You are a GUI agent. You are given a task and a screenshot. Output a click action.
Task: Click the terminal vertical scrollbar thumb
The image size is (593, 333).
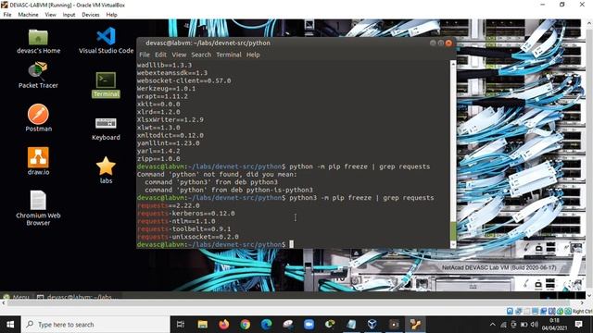(x=453, y=231)
